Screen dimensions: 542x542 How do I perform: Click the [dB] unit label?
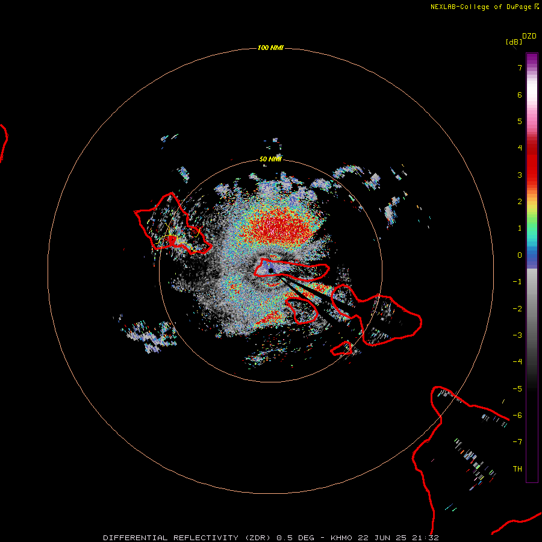coord(514,42)
